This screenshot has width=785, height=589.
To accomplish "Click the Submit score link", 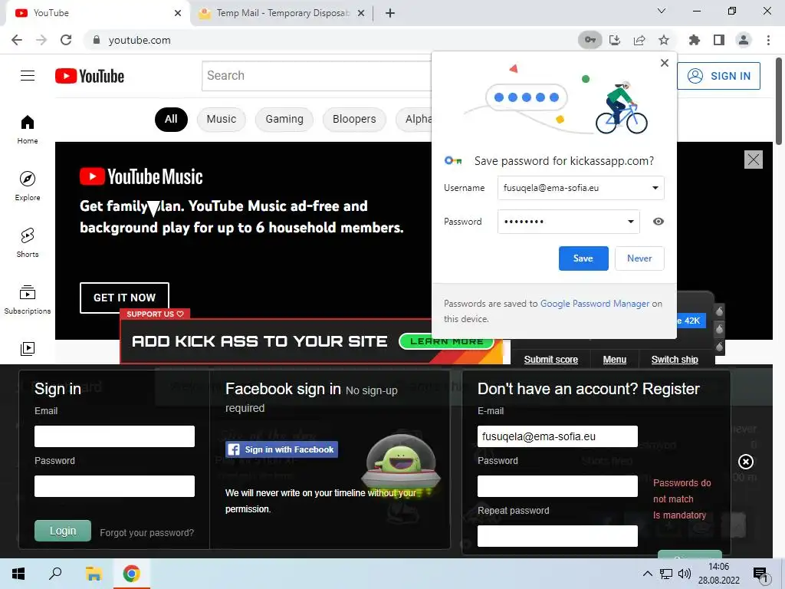I will click(550, 360).
